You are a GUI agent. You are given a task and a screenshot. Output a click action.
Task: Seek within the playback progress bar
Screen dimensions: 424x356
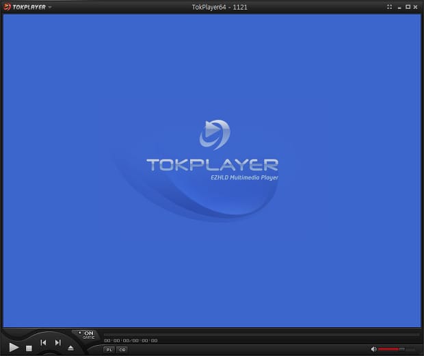tap(261, 335)
